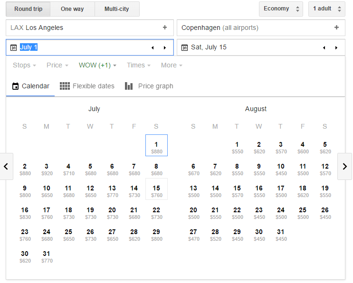Click previous-day arrow for Sat, July 15 return
Viewport: 353px width, 283px height.
click(x=324, y=47)
